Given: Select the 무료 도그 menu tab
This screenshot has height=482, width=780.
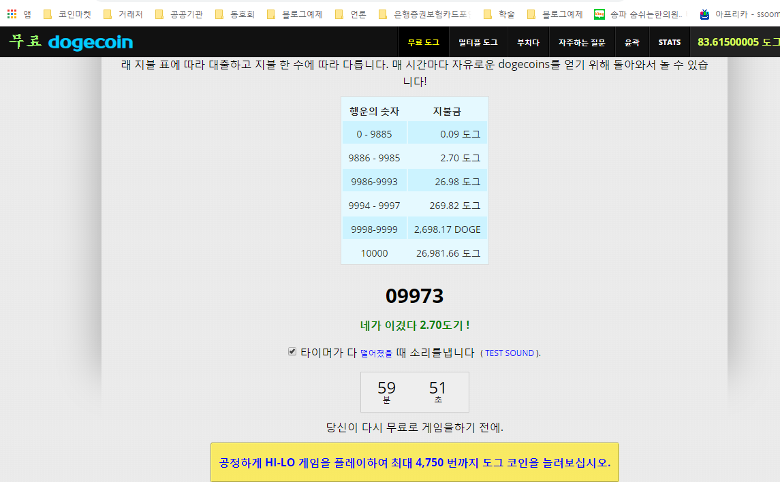Looking at the screenshot, I should tap(423, 42).
